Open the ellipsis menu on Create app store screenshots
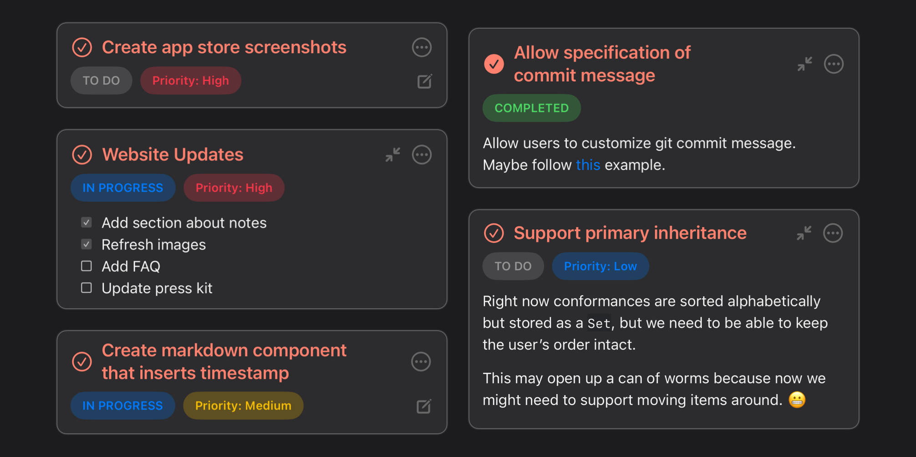Viewport: 916px width, 457px height. (x=422, y=47)
